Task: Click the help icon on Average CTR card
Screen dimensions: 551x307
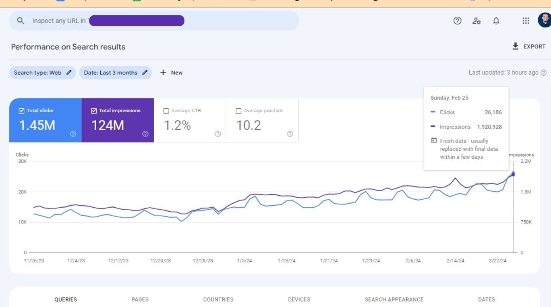Action: 217,134
